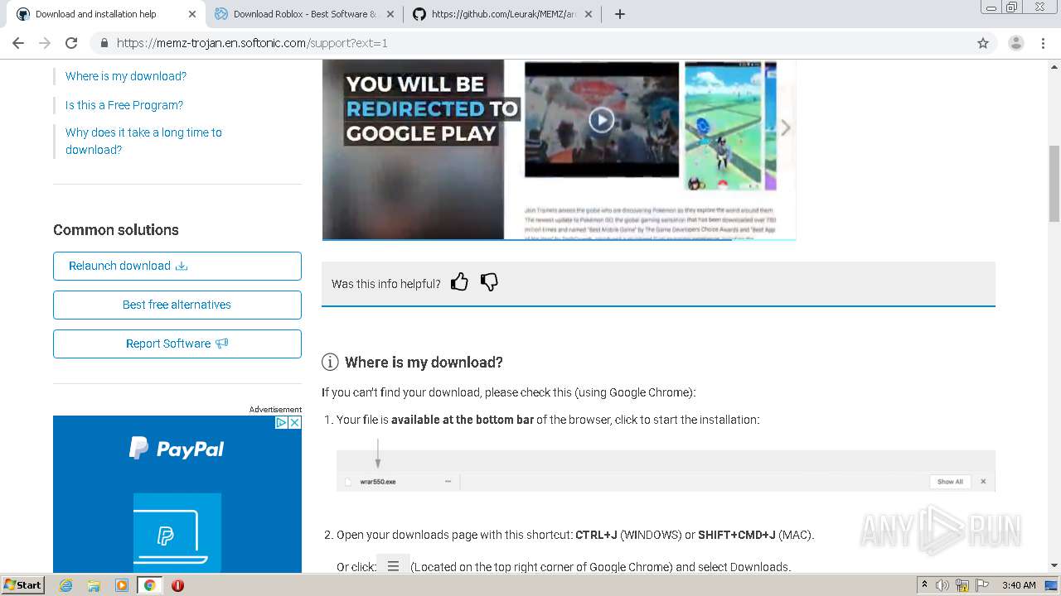Click the red Opera taskbar icon
This screenshot has height=596, width=1061.
177,585
